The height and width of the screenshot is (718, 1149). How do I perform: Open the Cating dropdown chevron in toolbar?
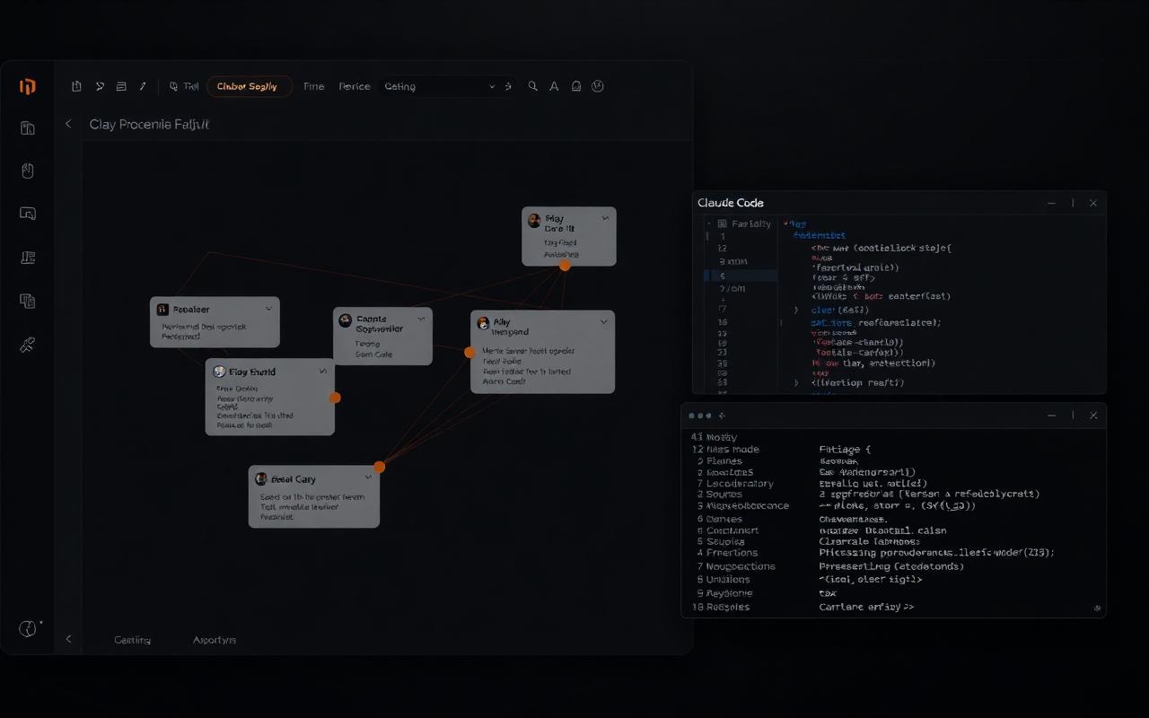coord(492,86)
